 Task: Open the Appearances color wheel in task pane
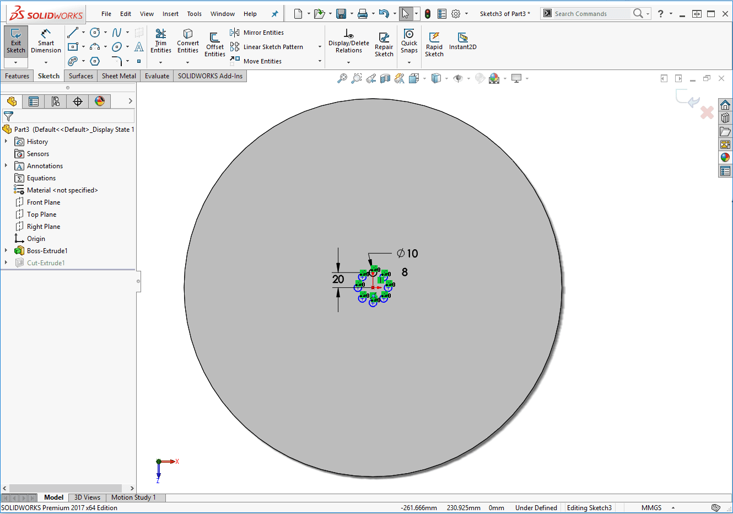pos(725,157)
